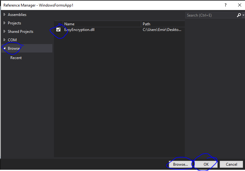The width and height of the screenshot is (245, 171).
Task: Select the Shared Projects category
Action: 20,32
